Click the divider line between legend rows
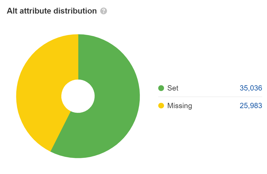The height and width of the screenshot is (174, 267). pyautogui.click(x=210, y=97)
